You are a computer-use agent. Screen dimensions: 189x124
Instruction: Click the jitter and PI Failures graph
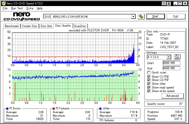click(x=75, y=86)
